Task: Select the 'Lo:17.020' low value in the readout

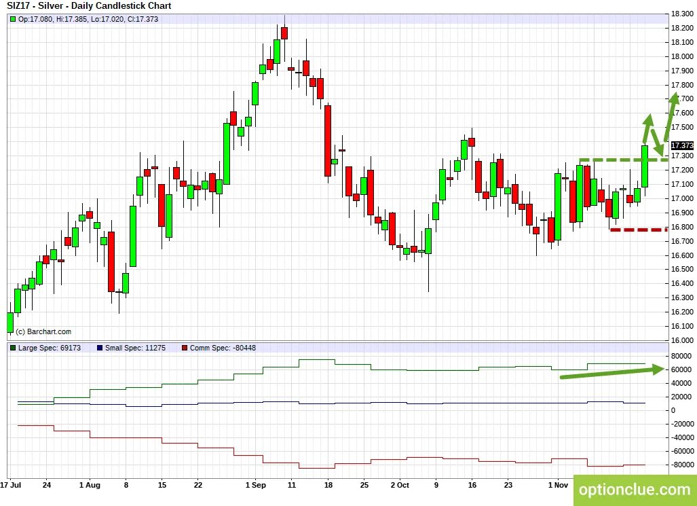Action: click(x=107, y=19)
